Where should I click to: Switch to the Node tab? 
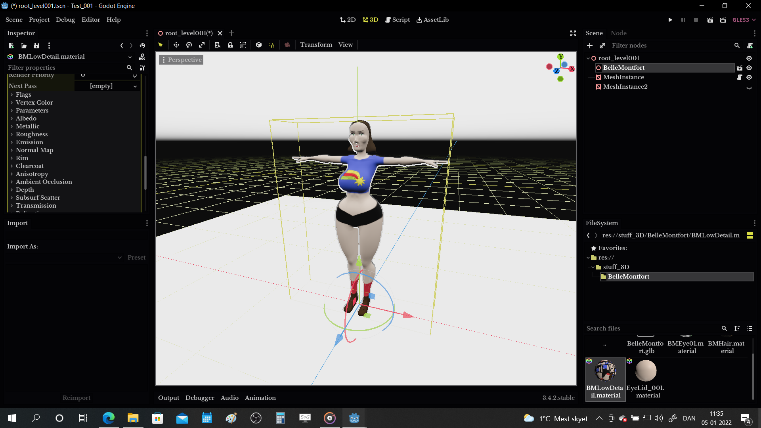point(619,33)
